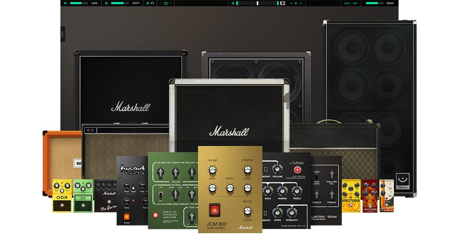The image size is (460, 249).
Task: Click the Gate knob on black Bassaid panel
Action: tap(126, 201)
